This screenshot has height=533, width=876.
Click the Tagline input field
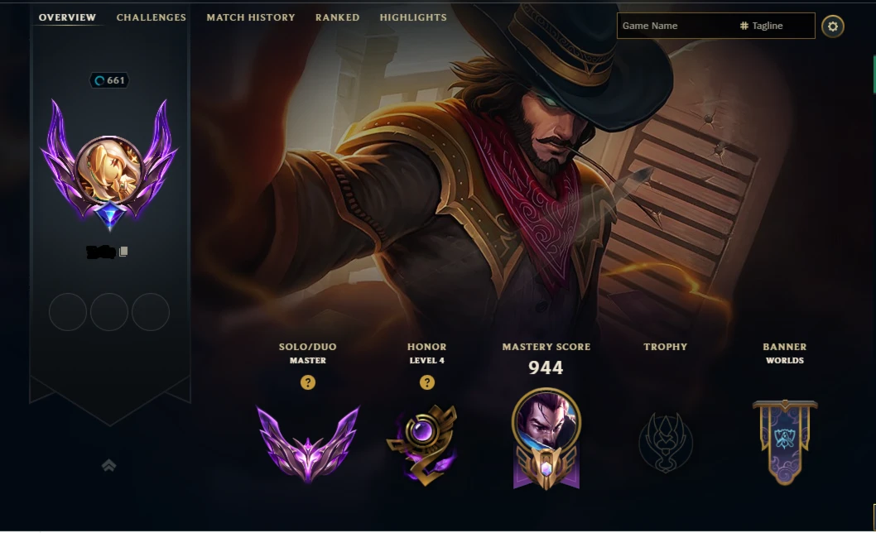point(777,26)
